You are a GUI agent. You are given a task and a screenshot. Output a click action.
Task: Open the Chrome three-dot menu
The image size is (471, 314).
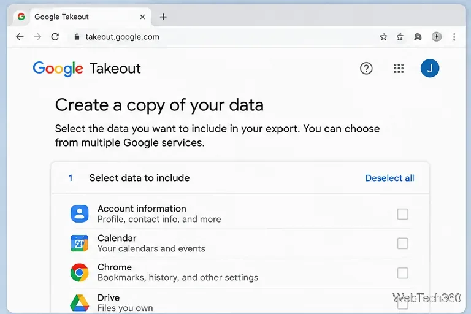coord(454,37)
